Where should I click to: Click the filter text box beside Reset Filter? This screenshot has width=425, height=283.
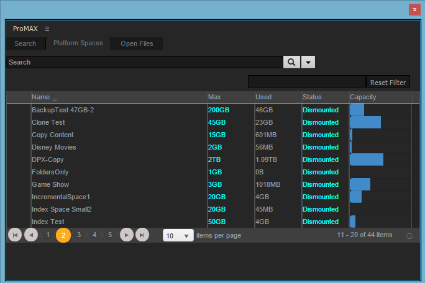point(307,81)
